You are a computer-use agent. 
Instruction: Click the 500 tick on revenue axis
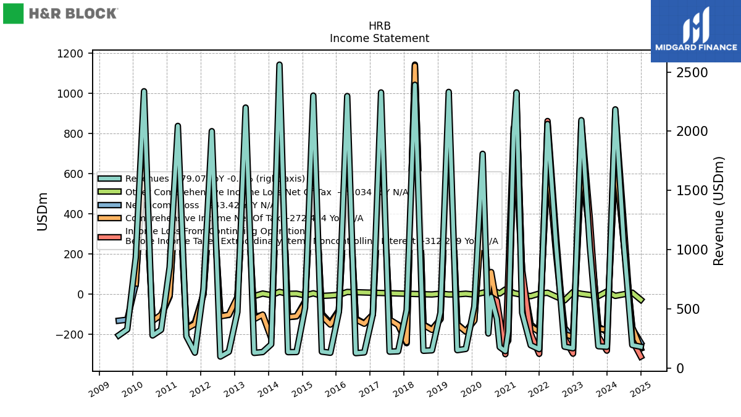coord(687,309)
